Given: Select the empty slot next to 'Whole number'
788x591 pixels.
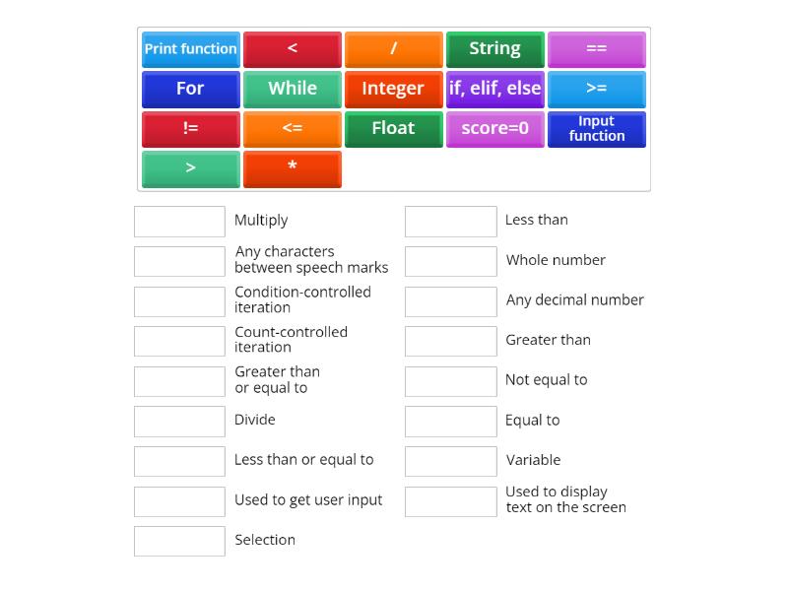Looking at the screenshot, I should [450, 261].
